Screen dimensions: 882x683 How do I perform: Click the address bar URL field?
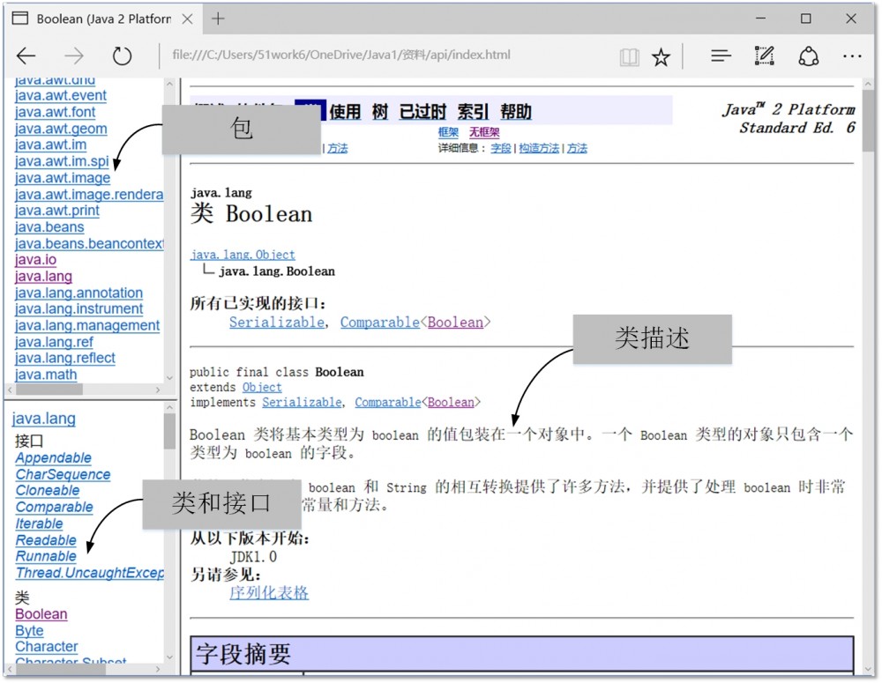pos(340,56)
